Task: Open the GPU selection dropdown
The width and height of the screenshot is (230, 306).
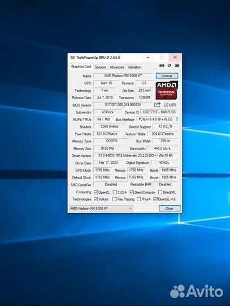Action: pos(101,209)
